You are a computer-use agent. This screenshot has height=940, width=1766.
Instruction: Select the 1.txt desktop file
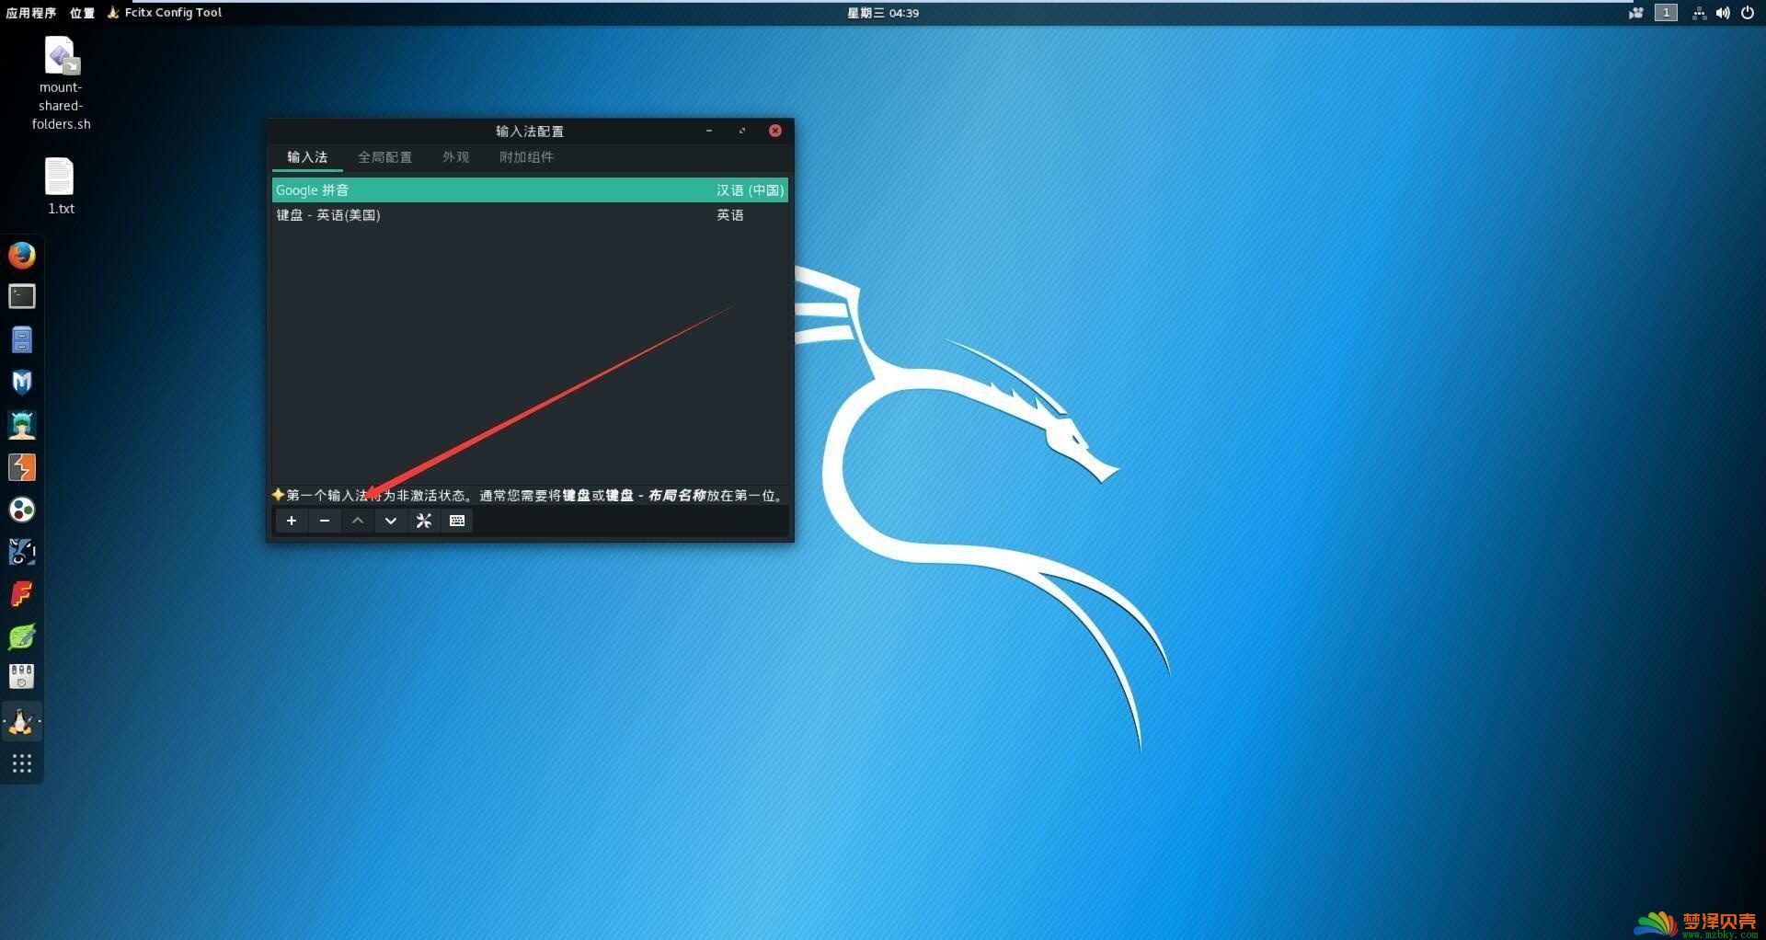tap(61, 187)
